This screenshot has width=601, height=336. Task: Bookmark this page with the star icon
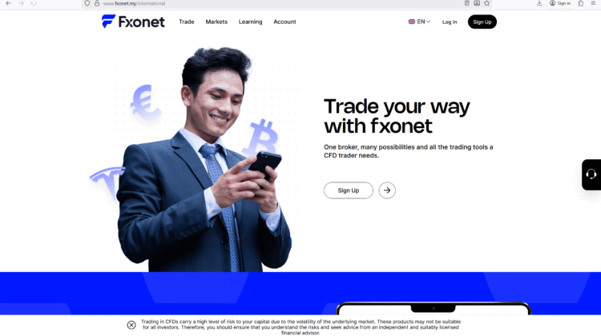[x=486, y=3]
